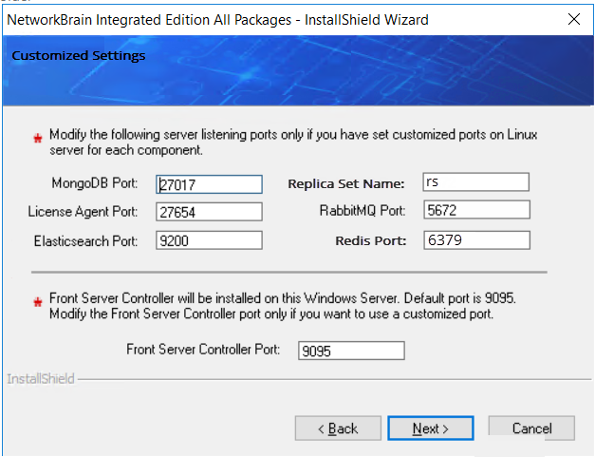Screen dimensions: 595x457
Task: Go back to the previous step
Action: click(x=338, y=428)
